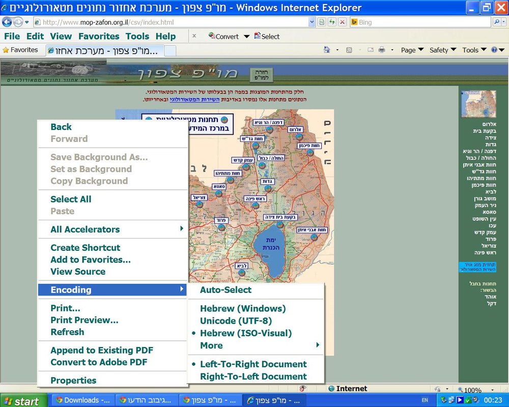Click the red Stop loading icon
Screen dimensions: 509x407
tap(342, 22)
